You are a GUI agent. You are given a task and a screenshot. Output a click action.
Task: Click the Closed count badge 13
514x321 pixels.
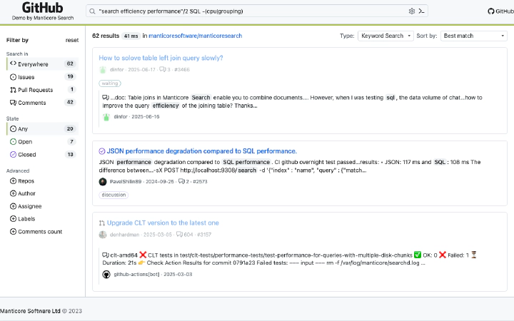click(x=70, y=154)
